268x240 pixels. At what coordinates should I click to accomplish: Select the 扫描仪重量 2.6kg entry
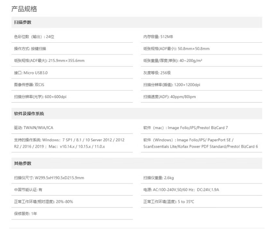point(159,178)
